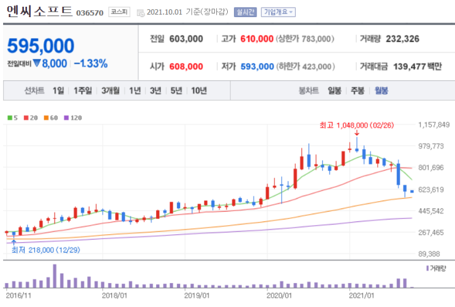Click the 코스피 market badge

119,12
